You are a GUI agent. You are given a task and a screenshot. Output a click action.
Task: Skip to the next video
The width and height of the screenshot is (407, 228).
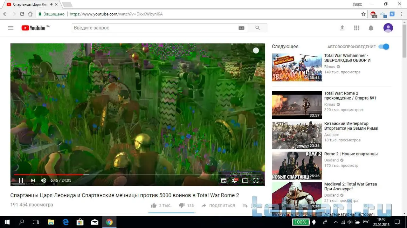point(33,180)
